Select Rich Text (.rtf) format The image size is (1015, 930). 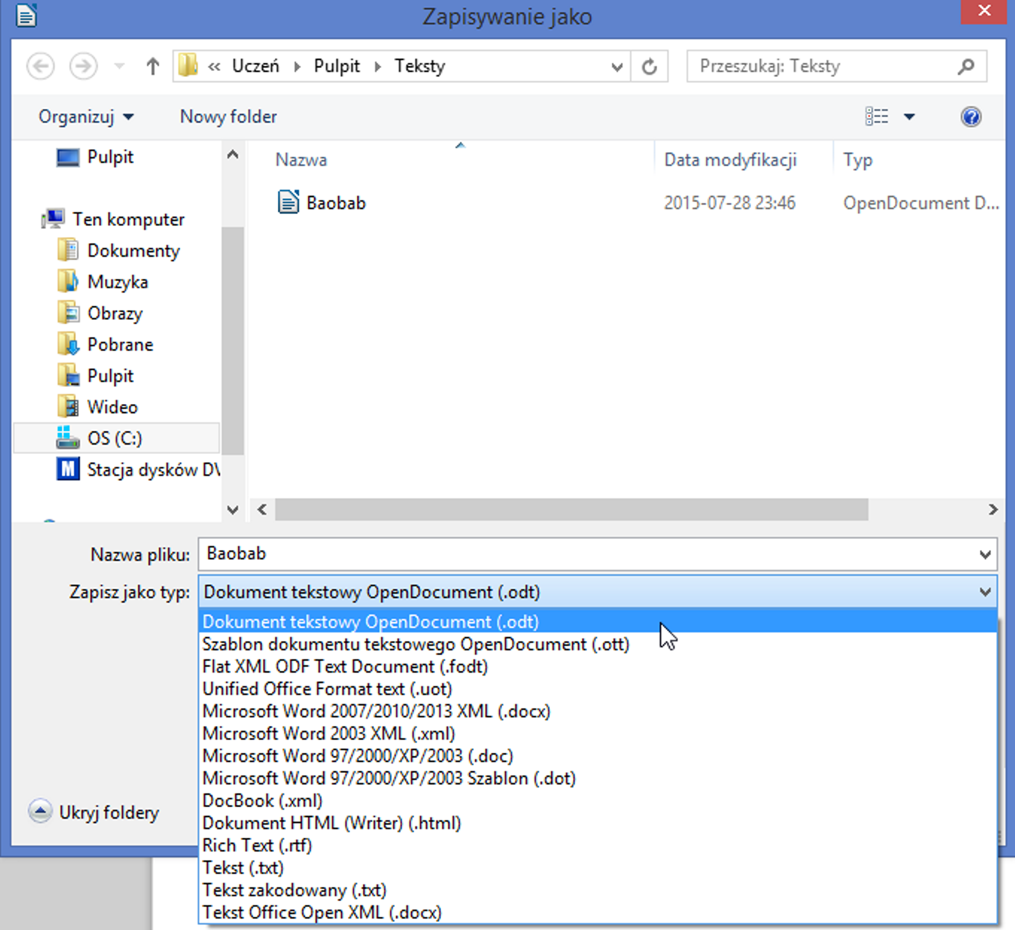257,845
